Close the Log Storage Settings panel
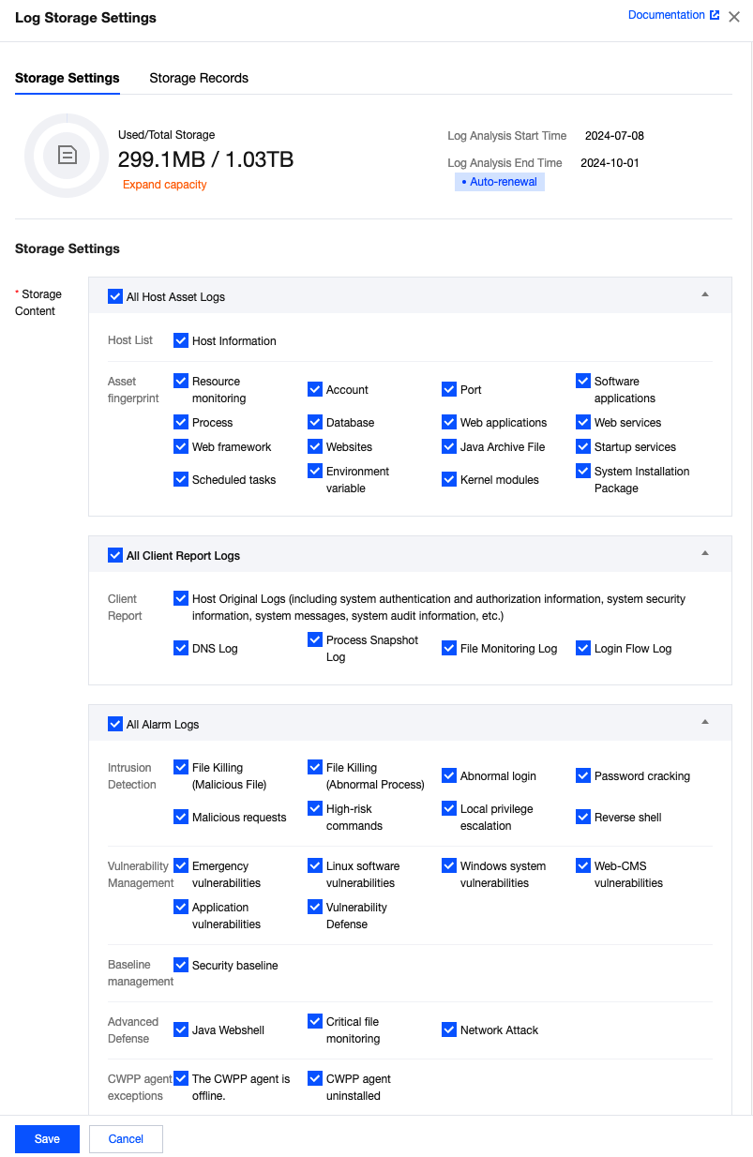The height and width of the screenshot is (1157, 753). (x=734, y=17)
